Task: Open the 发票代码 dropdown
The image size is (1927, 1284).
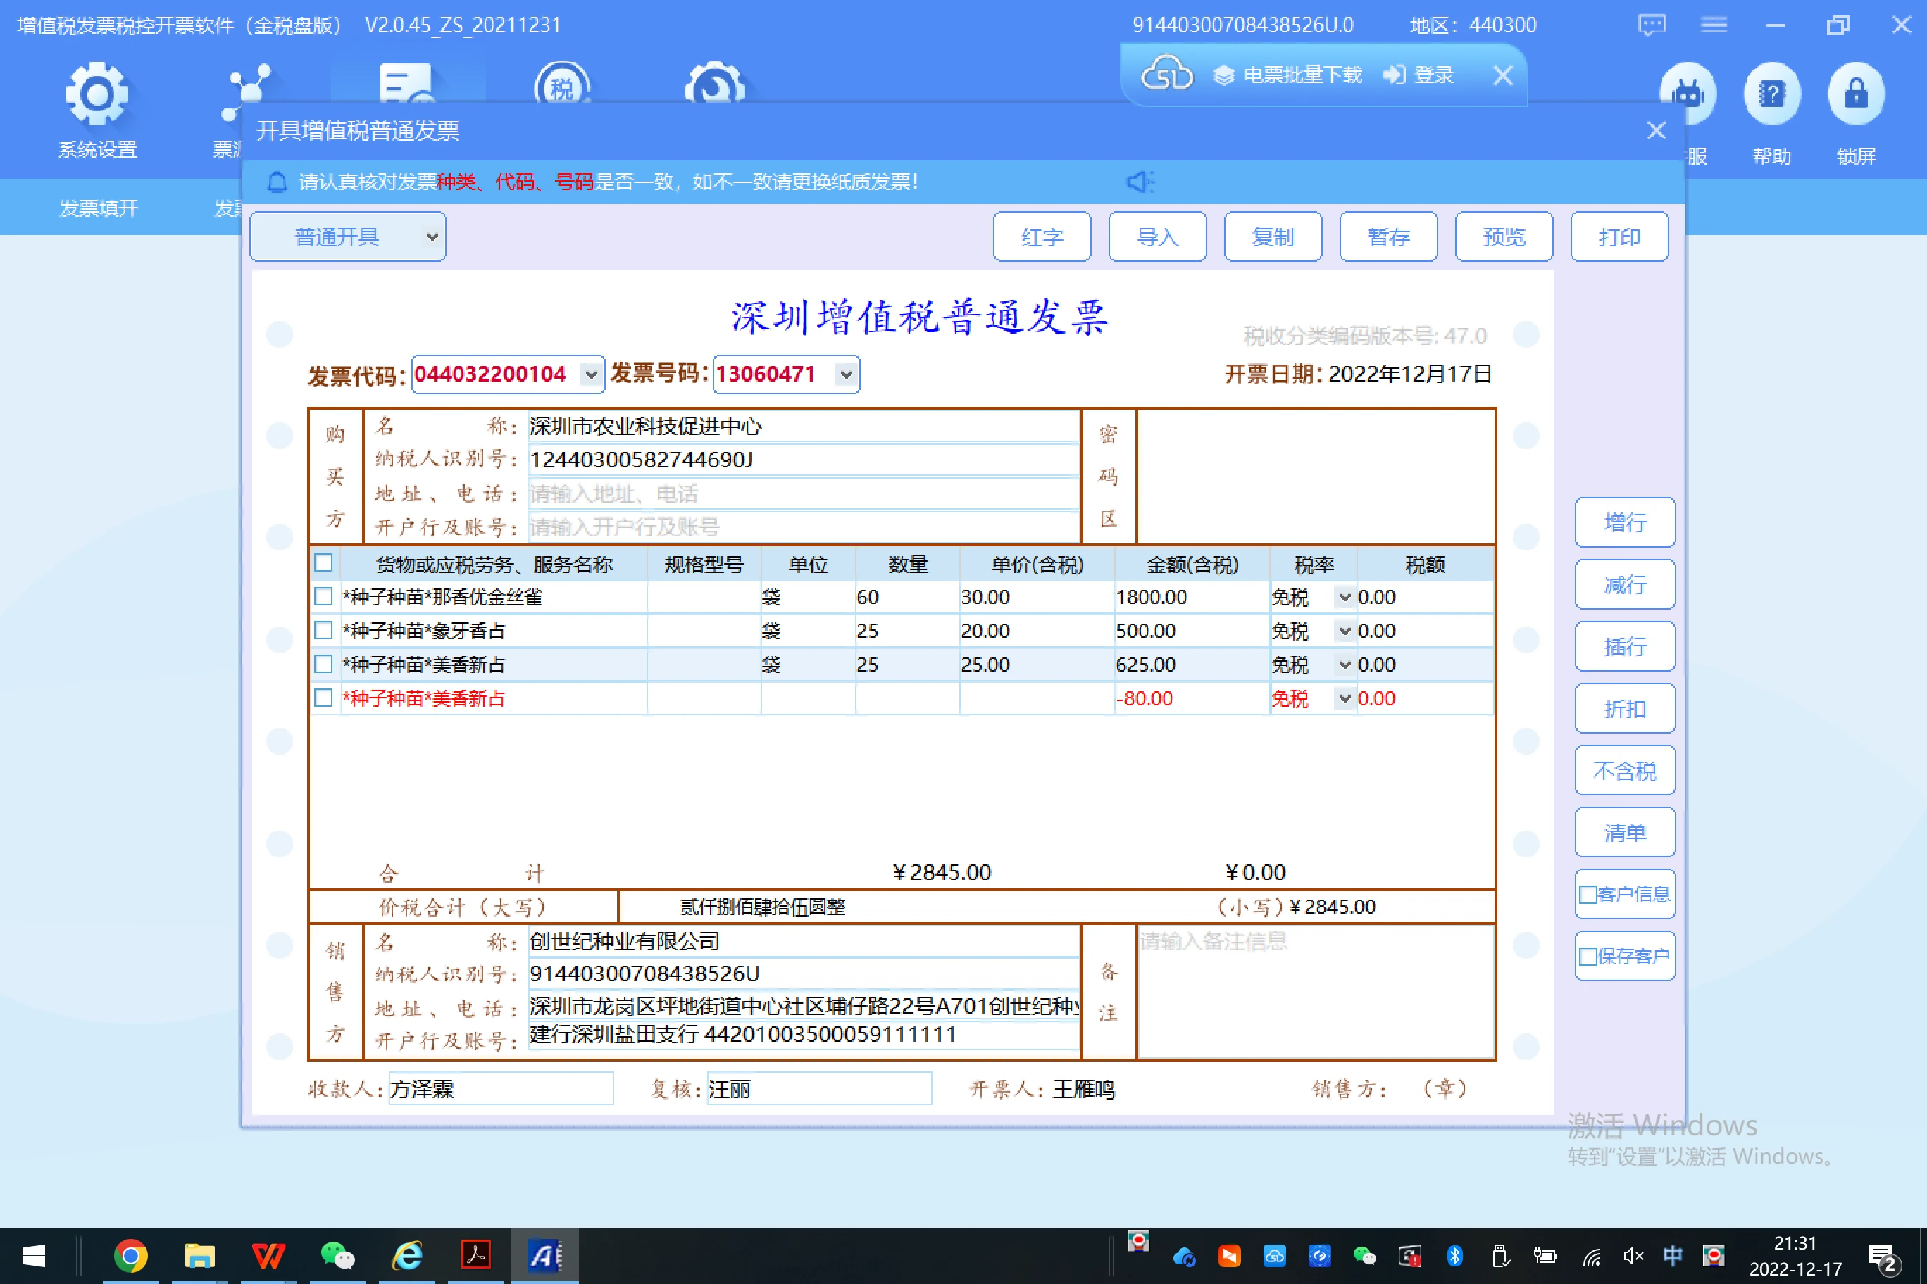Action: pyautogui.click(x=592, y=374)
